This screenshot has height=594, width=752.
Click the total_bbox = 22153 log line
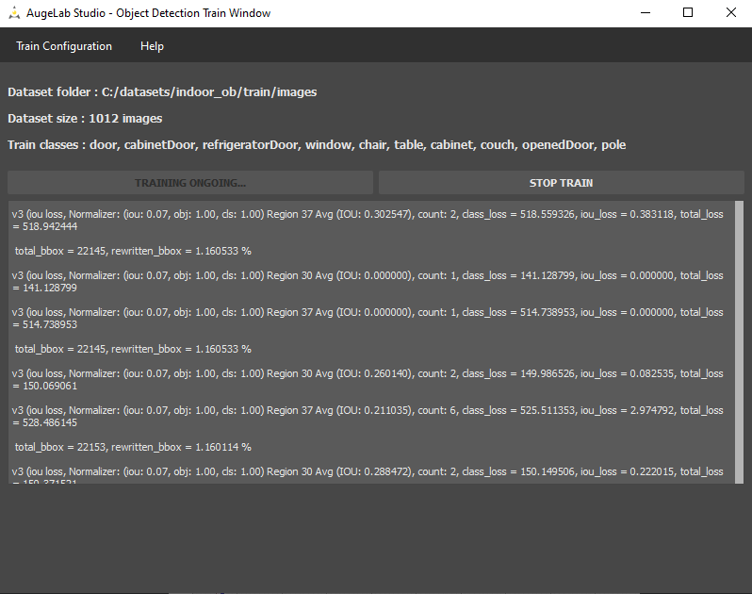pyautogui.click(x=133, y=447)
